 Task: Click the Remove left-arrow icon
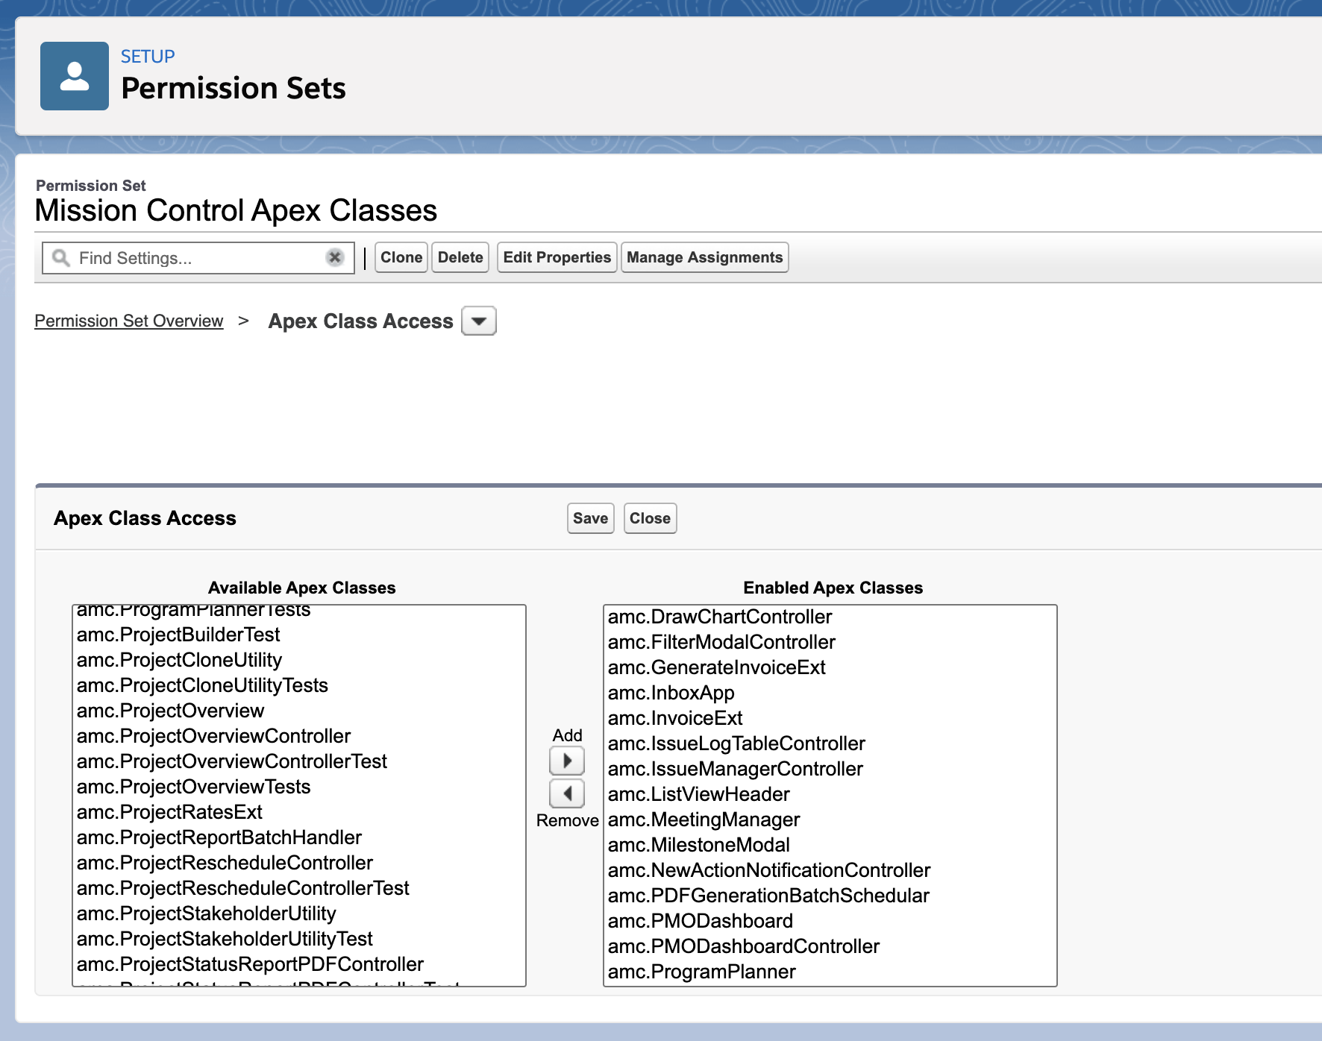(x=567, y=793)
